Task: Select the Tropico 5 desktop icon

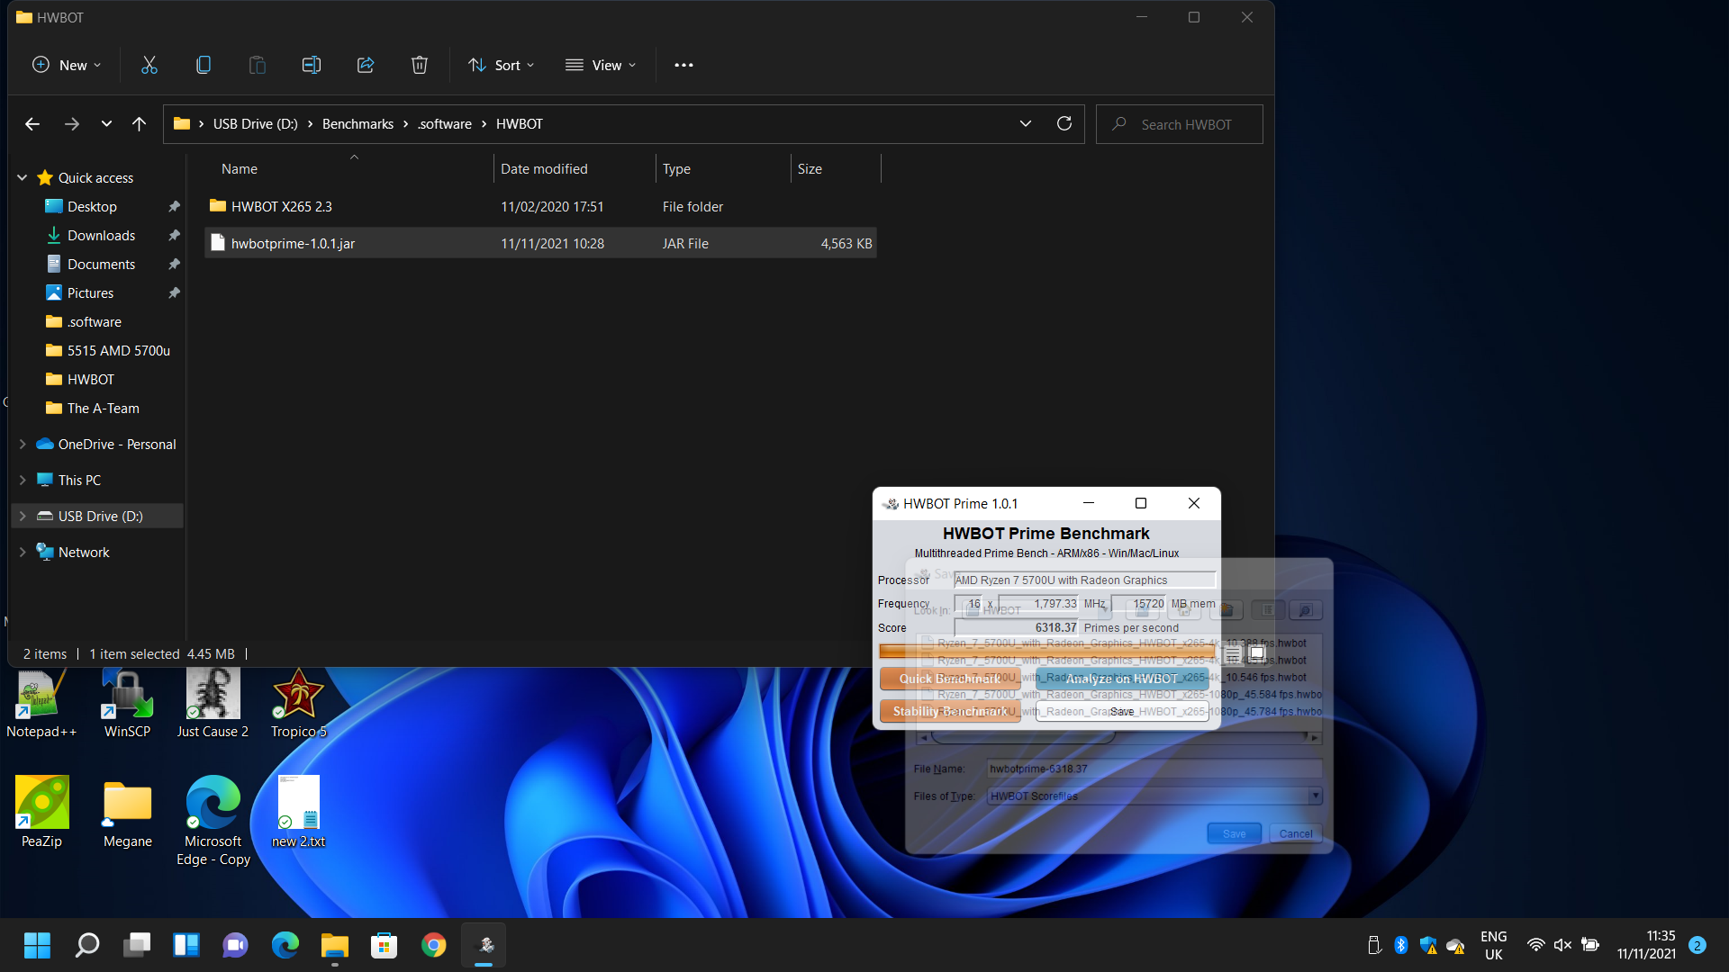Action: coord(299,703)
